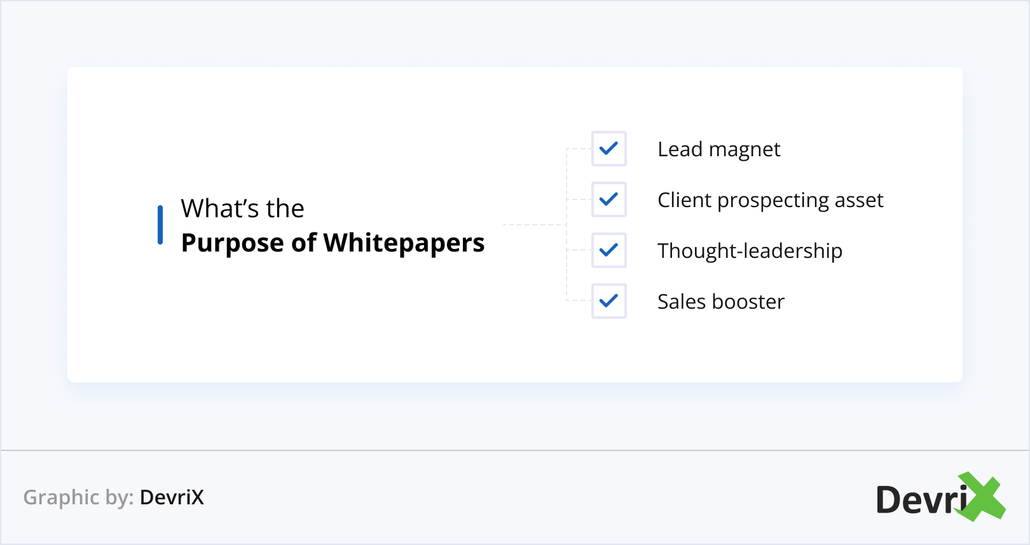
Task: Click the green X in DevriX logo
Action: pyautogui.click(x=982, y=497)
